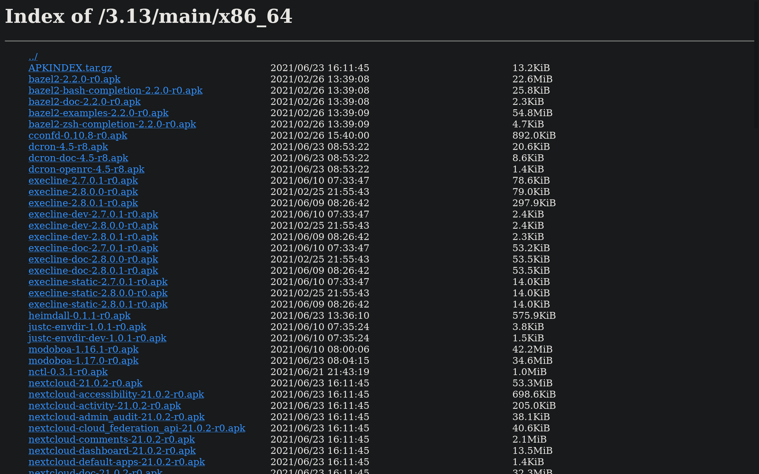
Task: Select nextcloud-default-apps-21.0.2-r0.apk link
Action: (117, 462)
